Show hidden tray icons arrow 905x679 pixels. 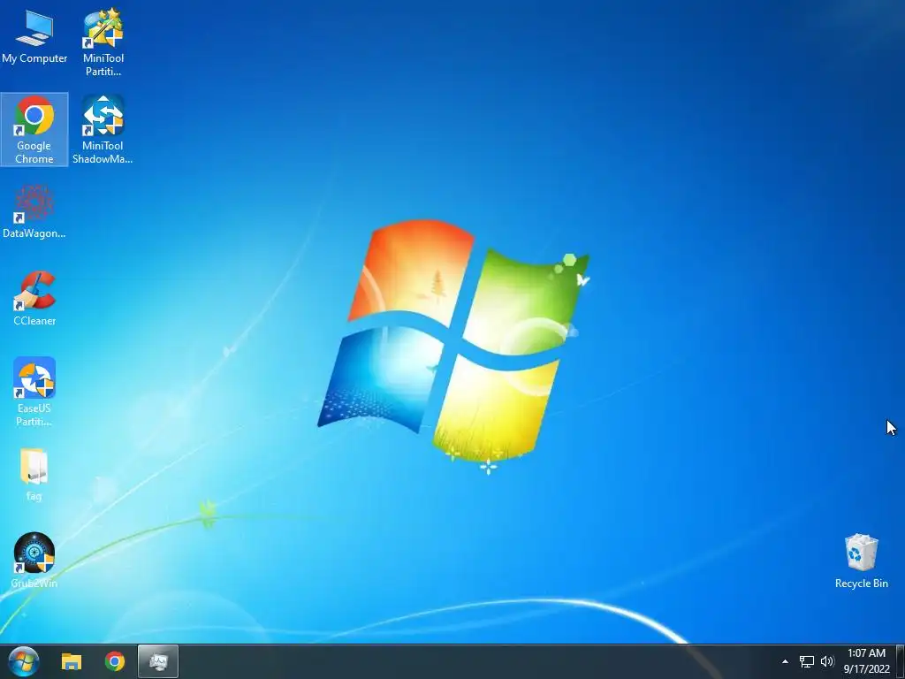coord(785,661)
